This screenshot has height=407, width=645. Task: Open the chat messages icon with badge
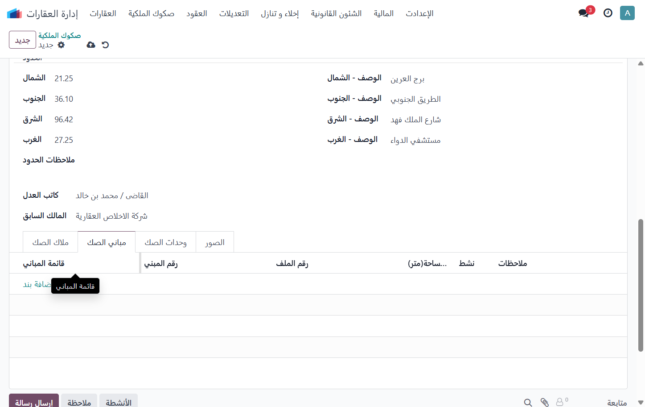(x=584, y=13)
